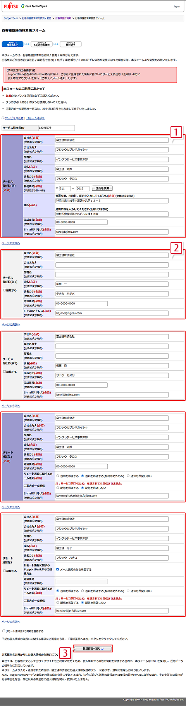Select 配信を希望する radio in リモート連絡先1

coord(58,488)
